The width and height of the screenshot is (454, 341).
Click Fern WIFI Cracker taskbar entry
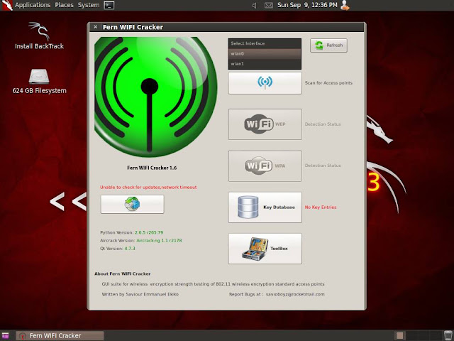coord(60,336)
